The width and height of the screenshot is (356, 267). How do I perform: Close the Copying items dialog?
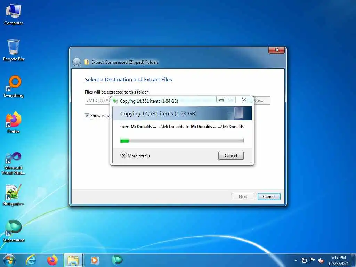point(244,99)
